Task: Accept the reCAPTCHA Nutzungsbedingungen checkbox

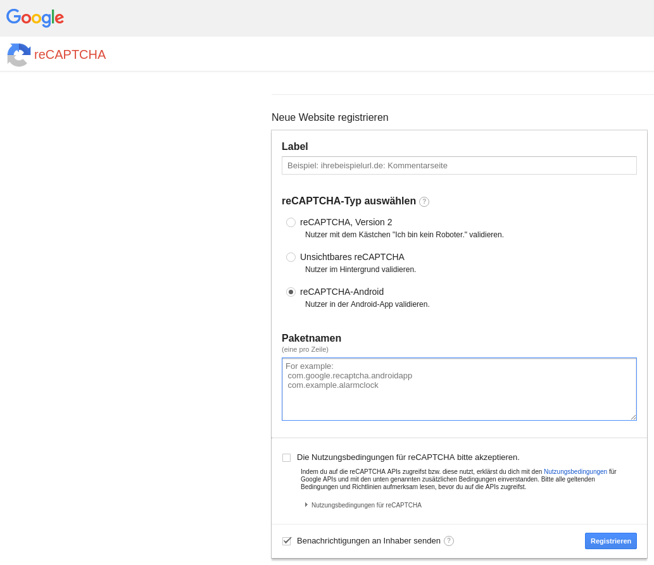Action: pyautogui.click(x=286, y=457)
